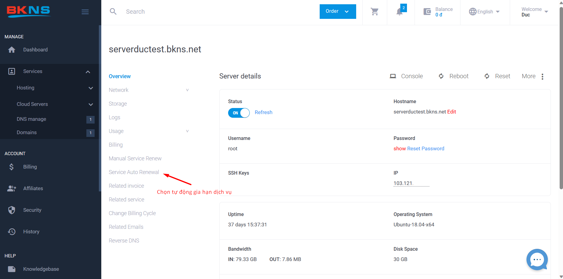Image resolution: width=563 pixels, height=279 pixels.
Task: Open the shopping cart
Action: point(375,12)
